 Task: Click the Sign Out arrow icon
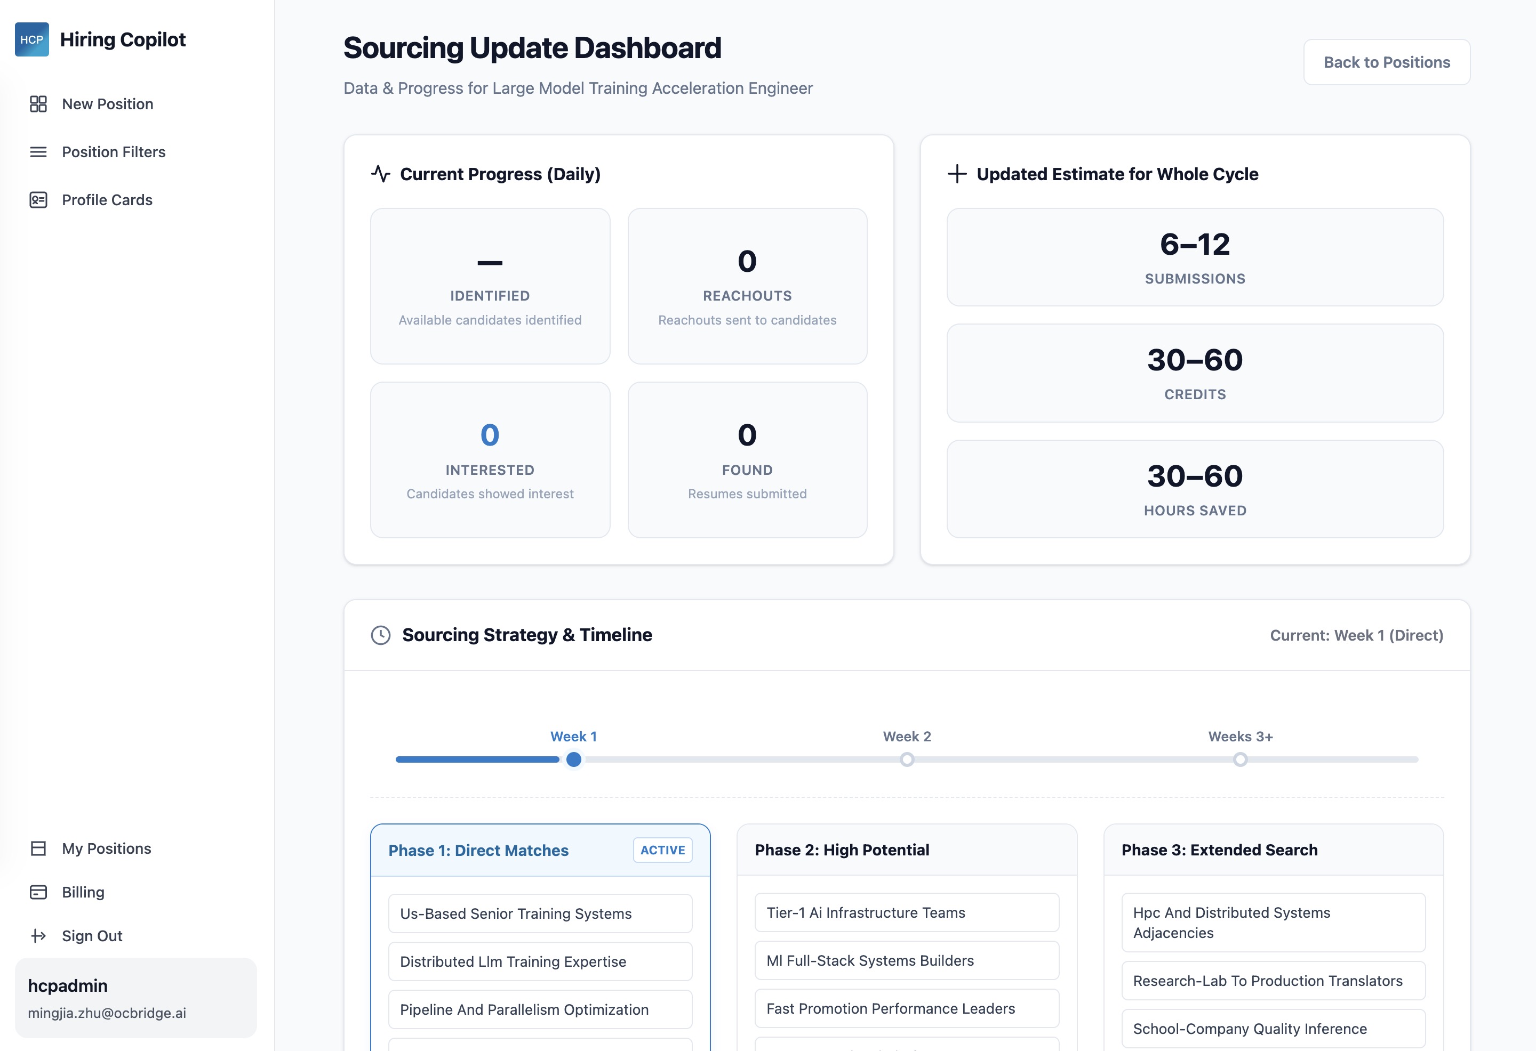[38, 935]
